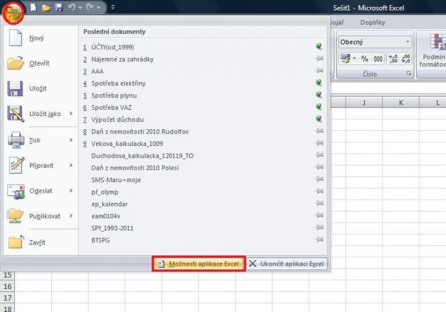Open accounting format dropdown arrow
This screenshot has width=446, height=312.
[354, 59]
